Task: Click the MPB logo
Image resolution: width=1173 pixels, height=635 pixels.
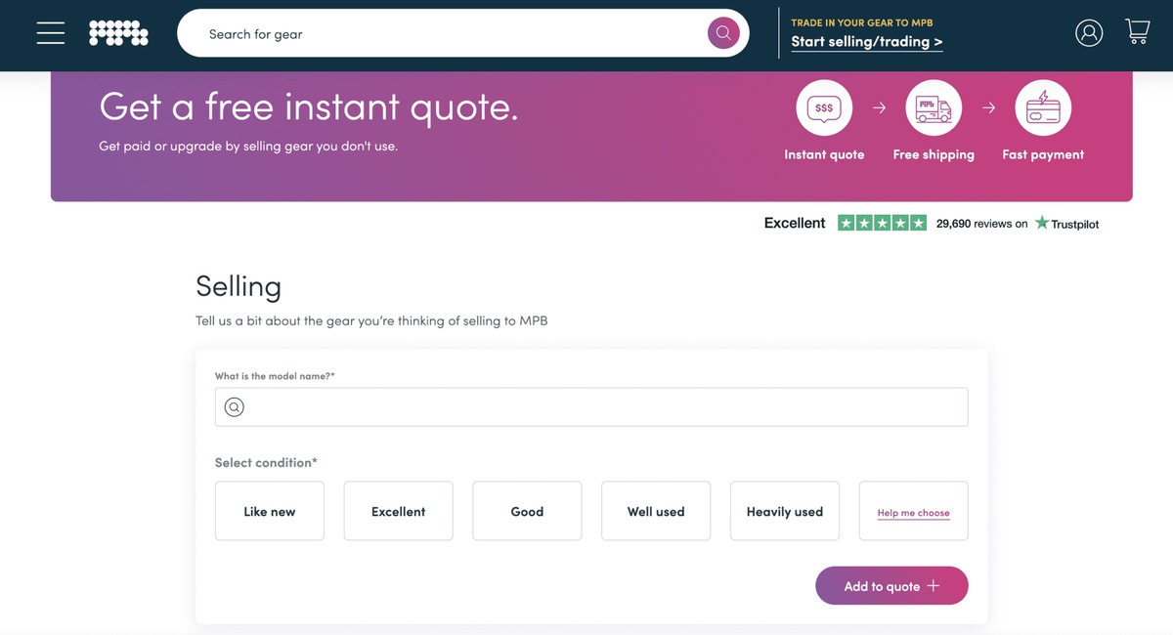Action: tap(118, 33)
